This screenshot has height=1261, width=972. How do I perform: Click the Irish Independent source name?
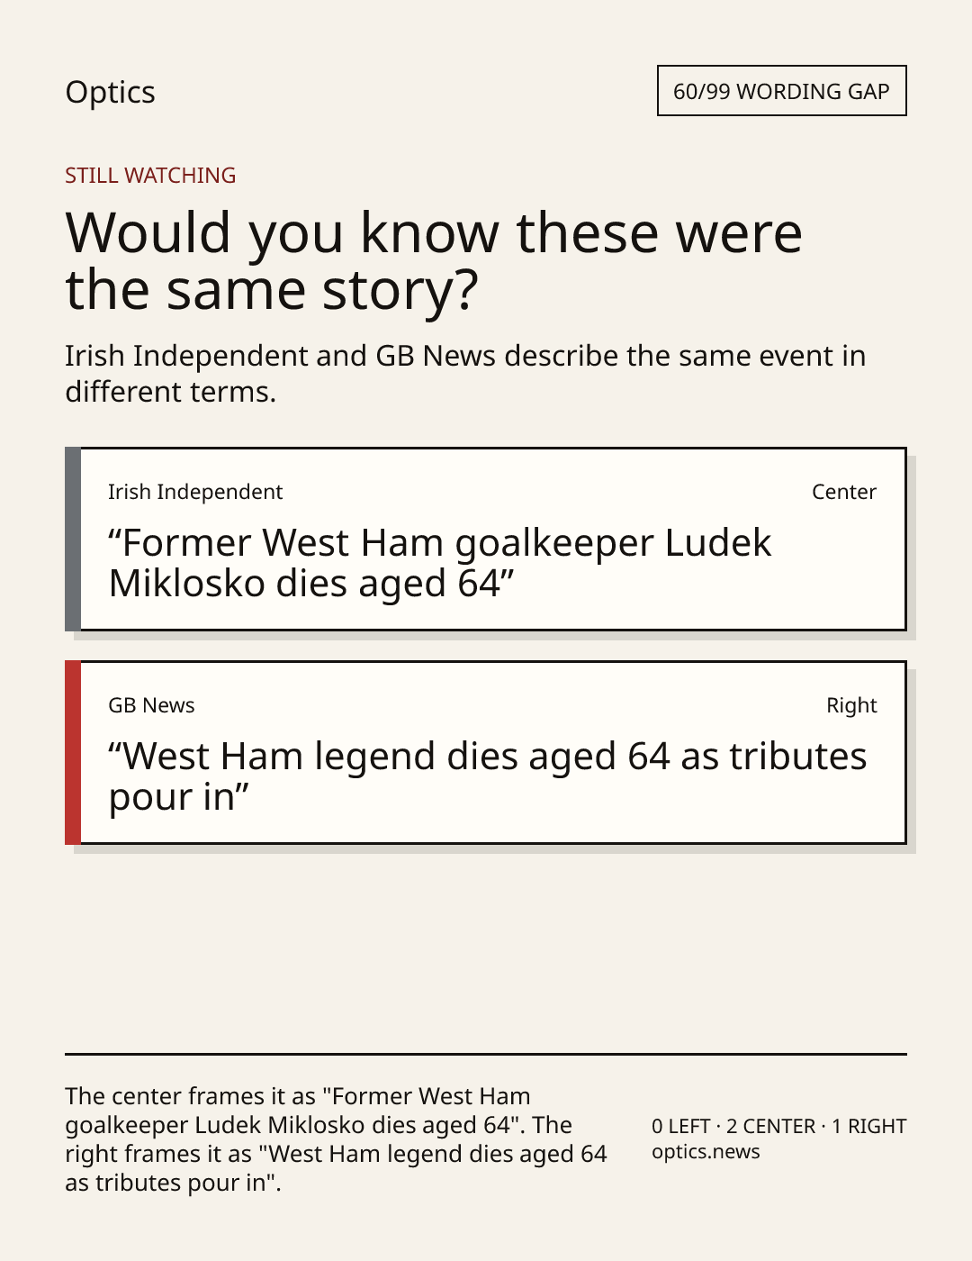[x=195, y=492]
